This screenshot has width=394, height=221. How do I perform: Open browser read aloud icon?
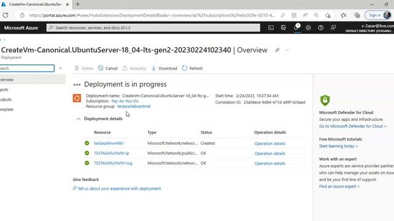pyautogui.click(x=305, y=15)
